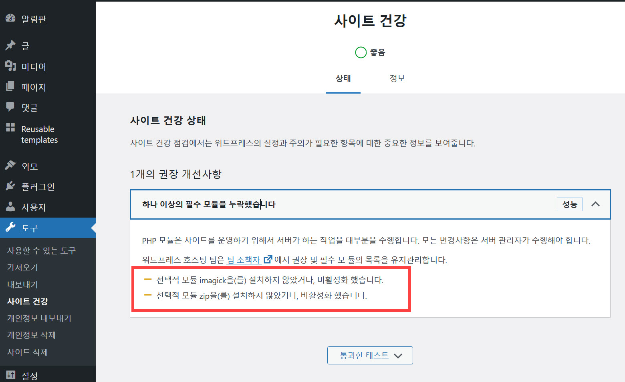The height and width of the screenshot is (382, 625).
Task: Click the 사용자 users icon
Action: tap(10, 207)
